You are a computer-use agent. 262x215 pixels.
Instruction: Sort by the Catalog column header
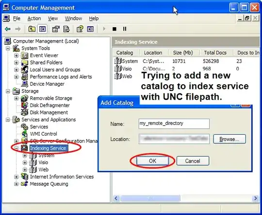(x=126, y=53)
